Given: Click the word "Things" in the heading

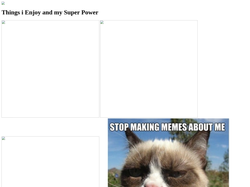Looking at the screenshot, I should [11, 12].
